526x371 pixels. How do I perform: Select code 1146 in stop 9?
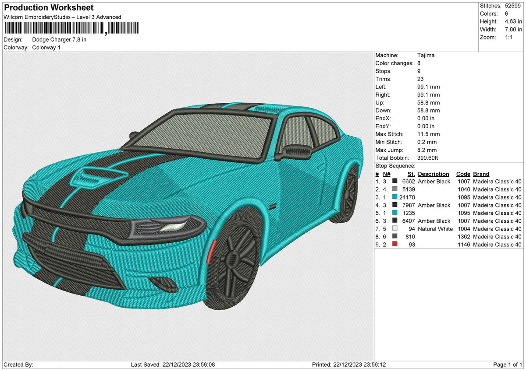tap(464, 245)
